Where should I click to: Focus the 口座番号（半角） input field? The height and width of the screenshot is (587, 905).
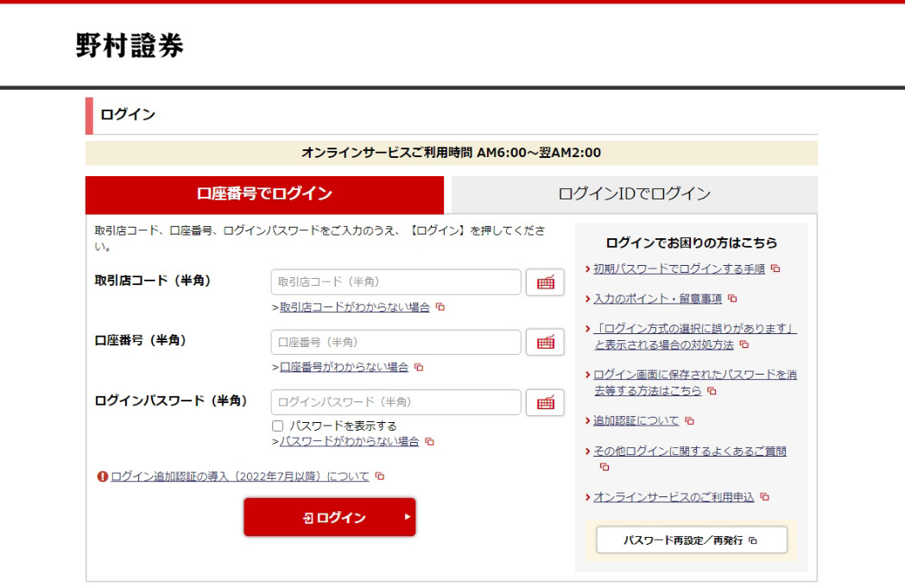click(x=396, y=342)
